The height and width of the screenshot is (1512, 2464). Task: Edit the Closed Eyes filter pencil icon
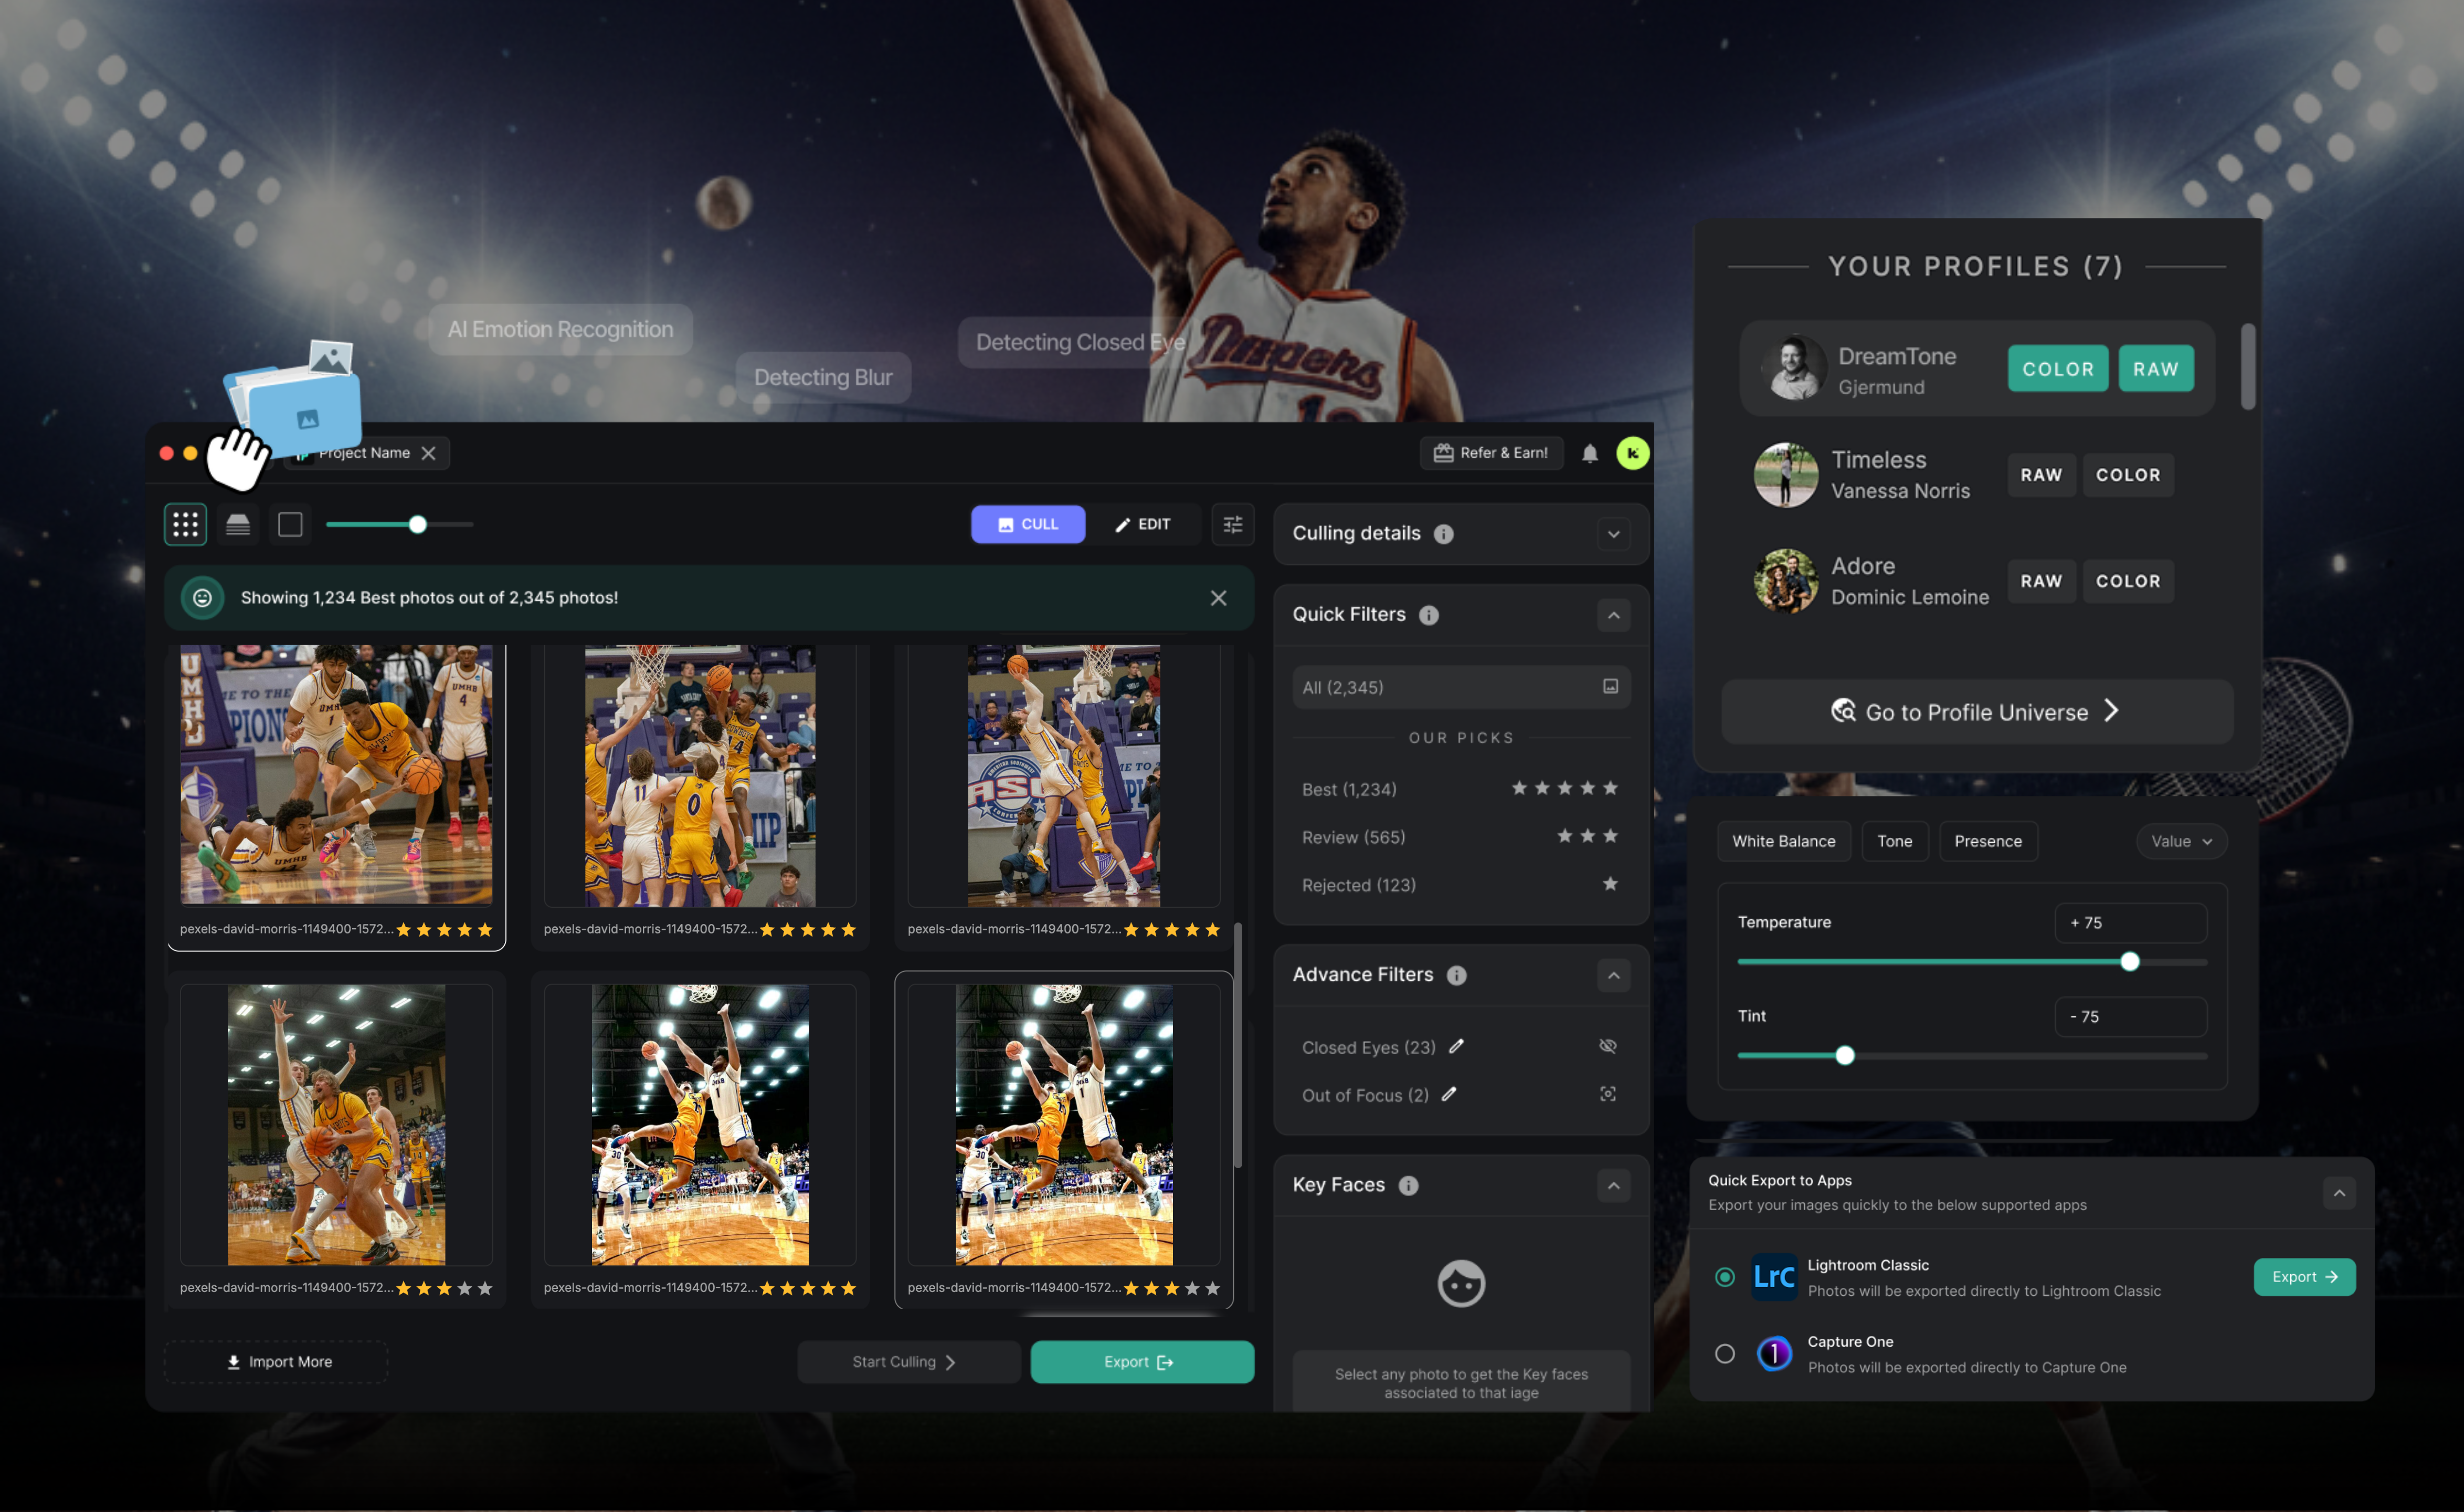tap(1456, 1047)
